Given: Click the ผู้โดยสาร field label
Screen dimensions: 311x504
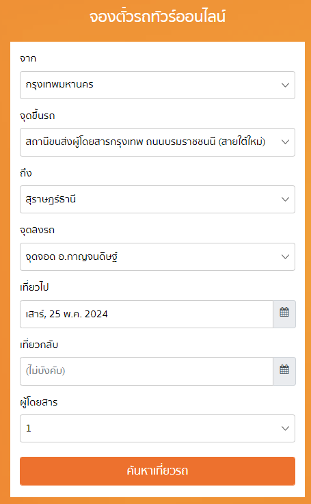Looking at the screenshot, I should [38, 402].
